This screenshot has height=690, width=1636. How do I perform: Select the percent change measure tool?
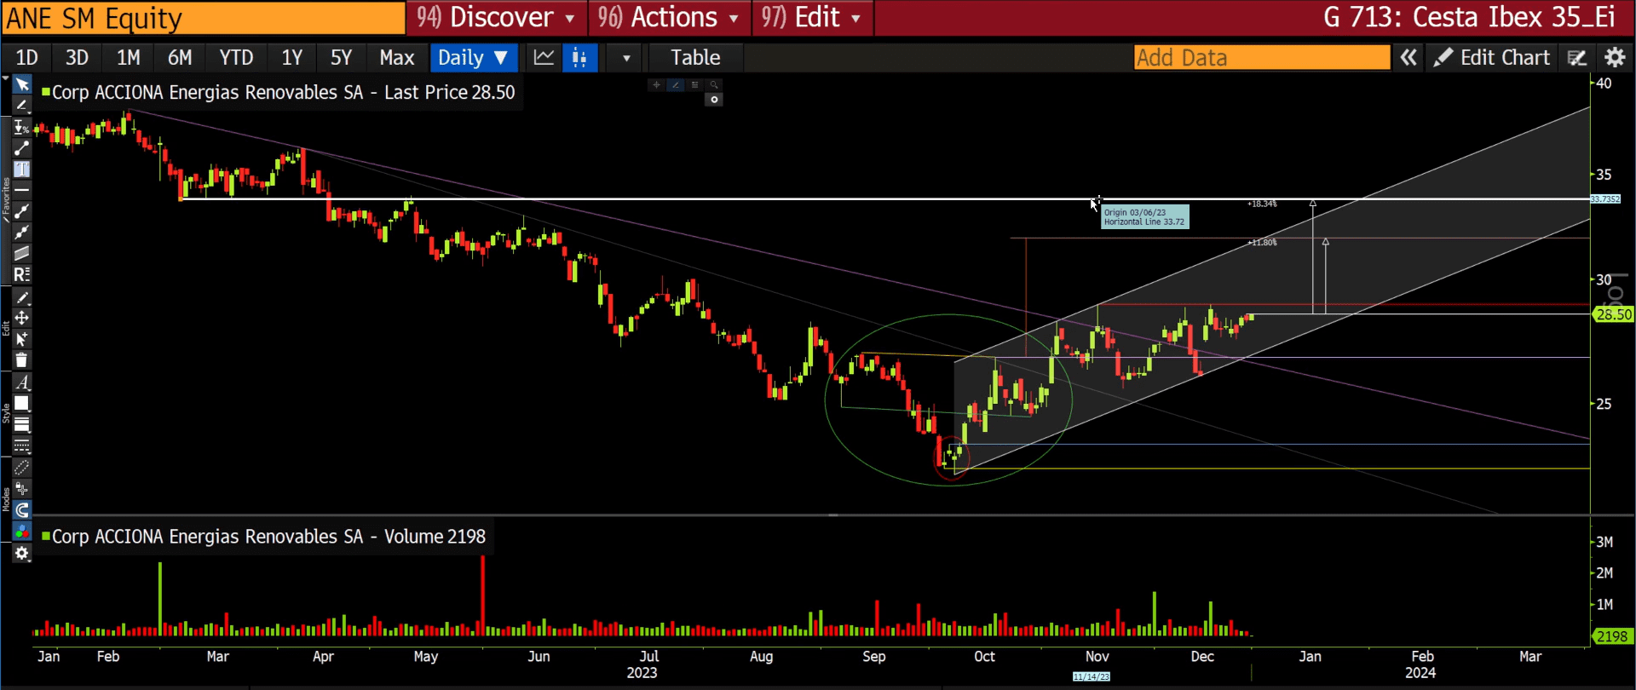point(22,127)
